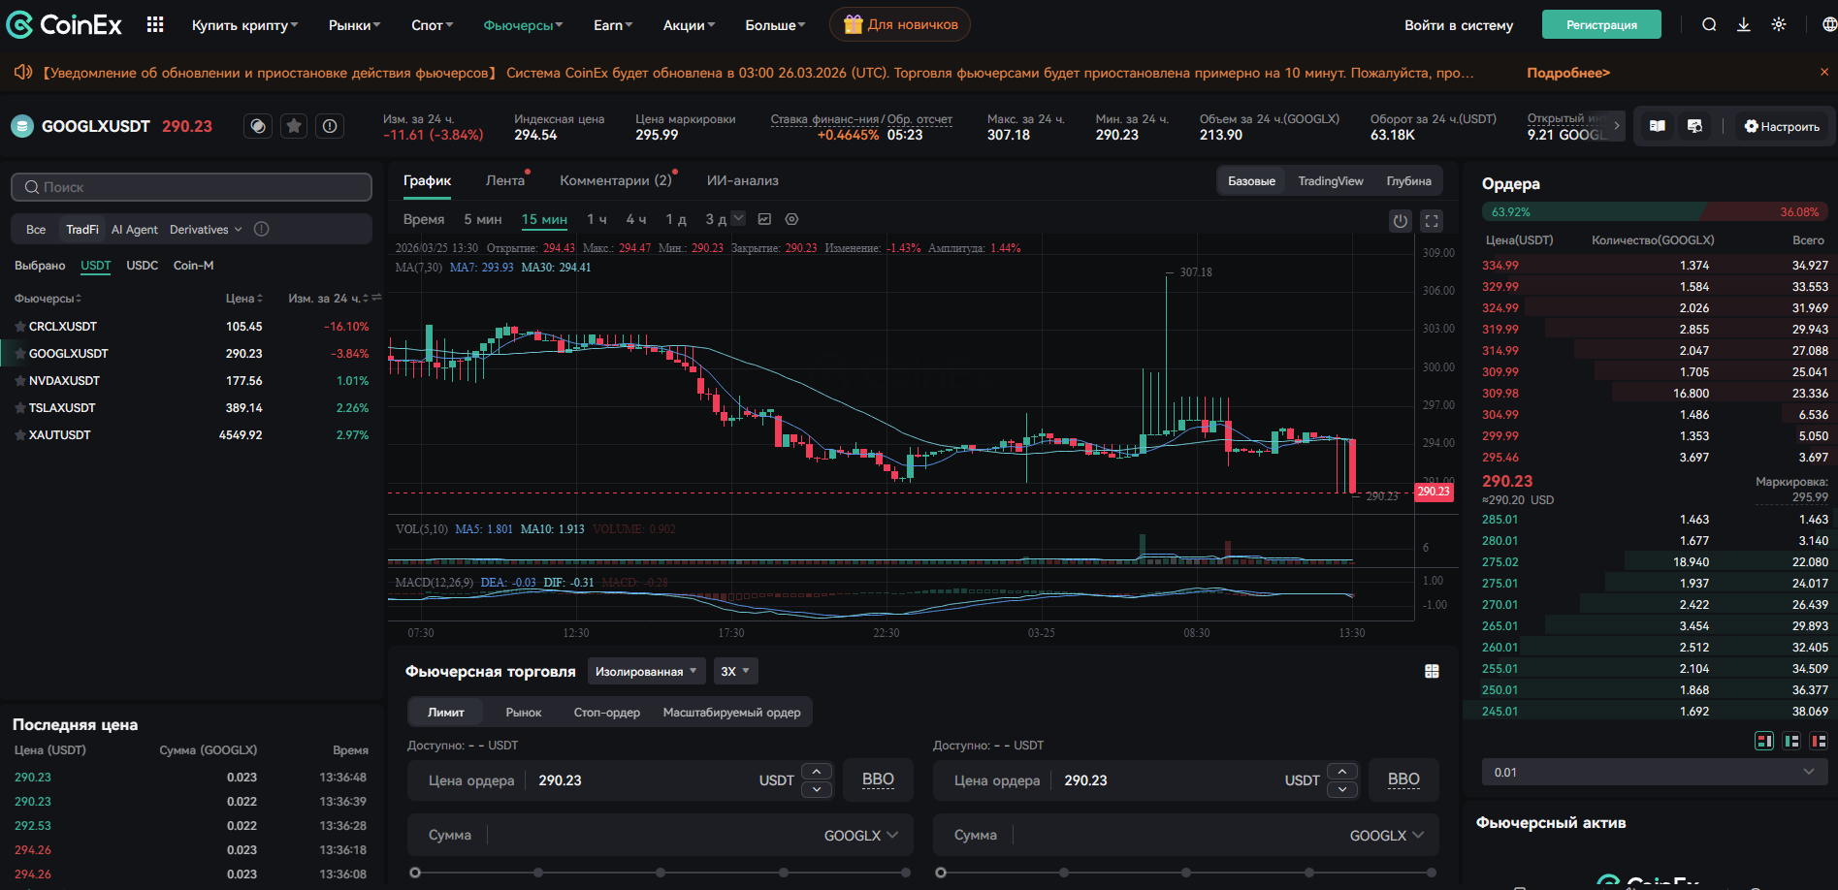Open search using the magnifier icon
The height and width of the screenshot is (890, 1838).
pyautogui.click(x=1709, y=24)
